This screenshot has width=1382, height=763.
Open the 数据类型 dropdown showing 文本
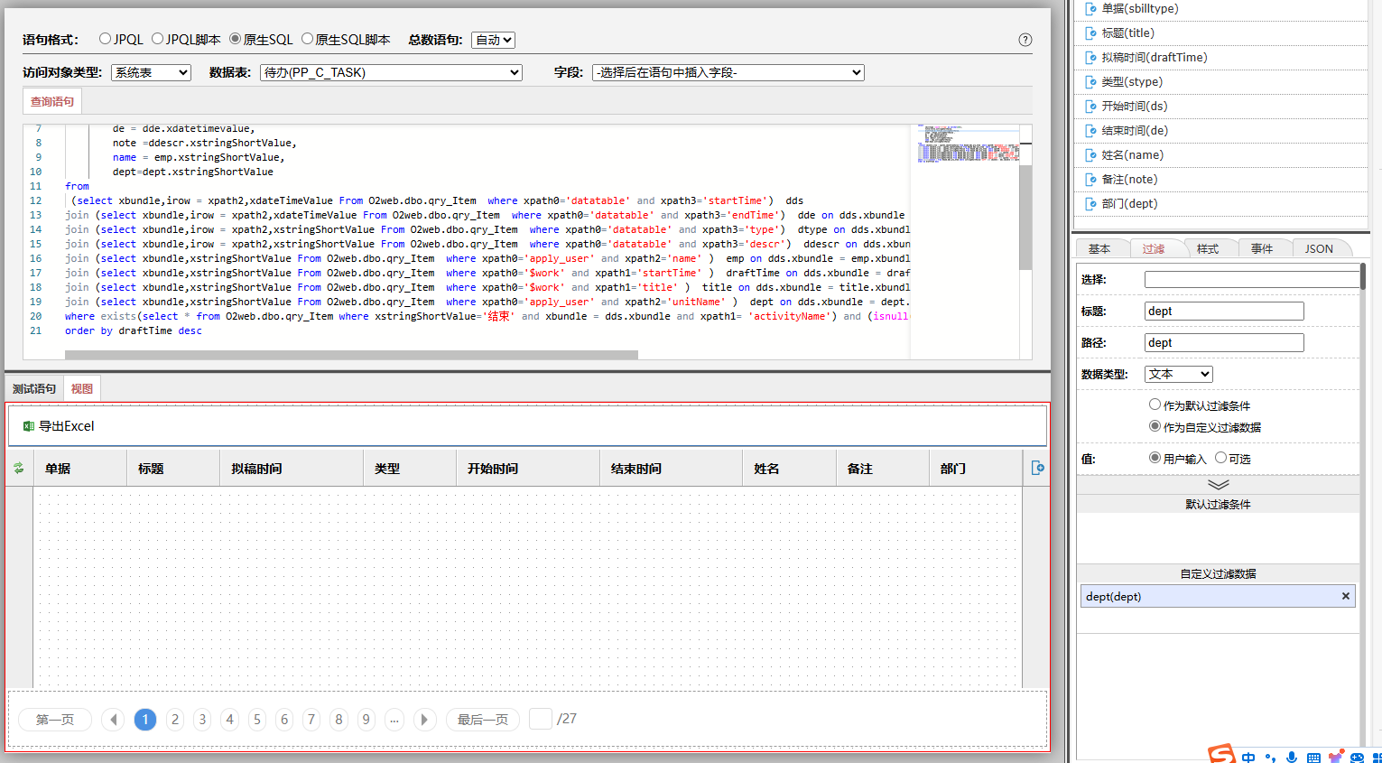pos(1178,374)
